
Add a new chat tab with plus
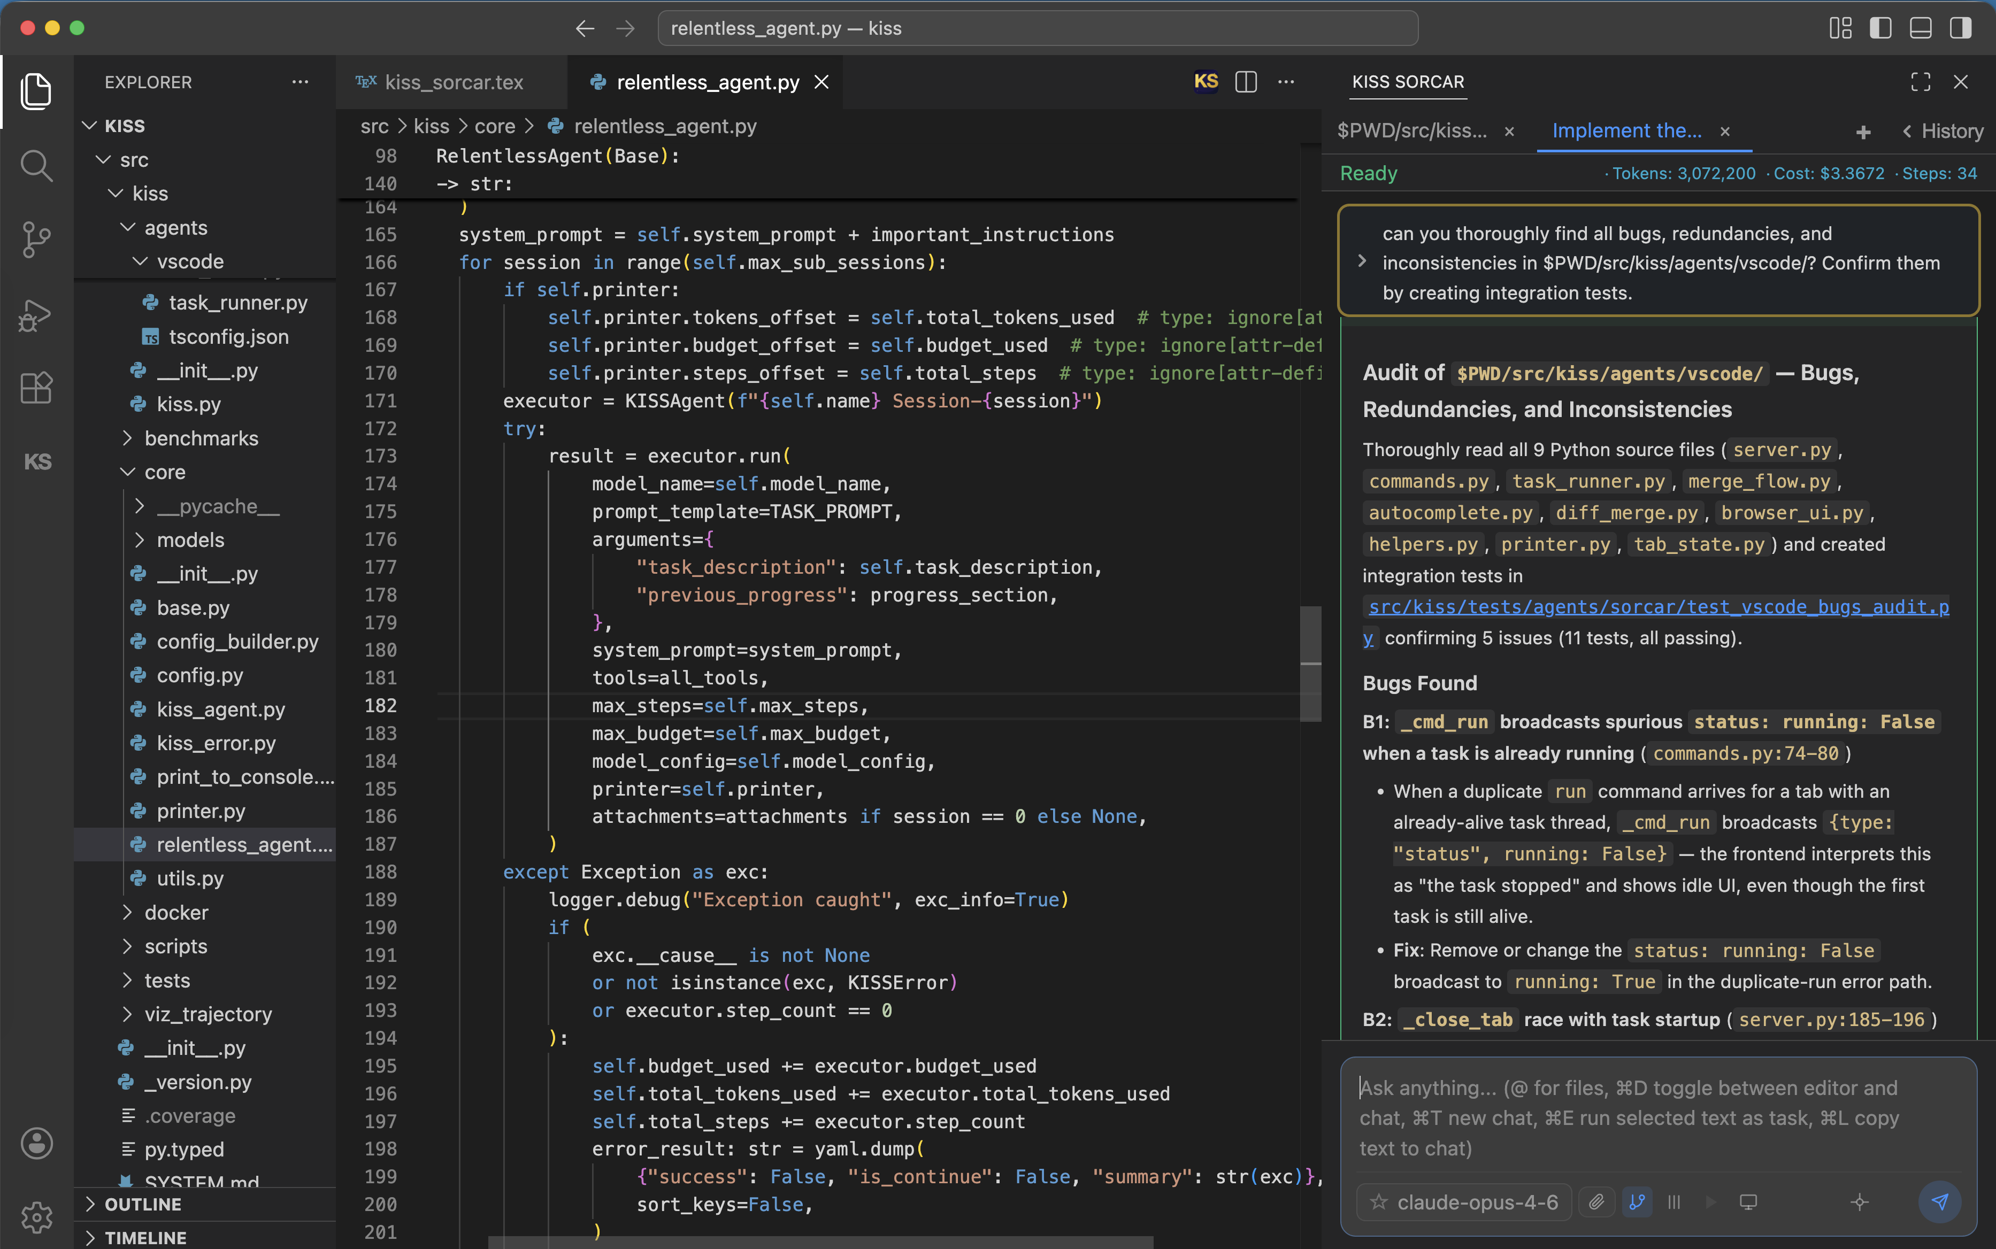coord(1863,132)
